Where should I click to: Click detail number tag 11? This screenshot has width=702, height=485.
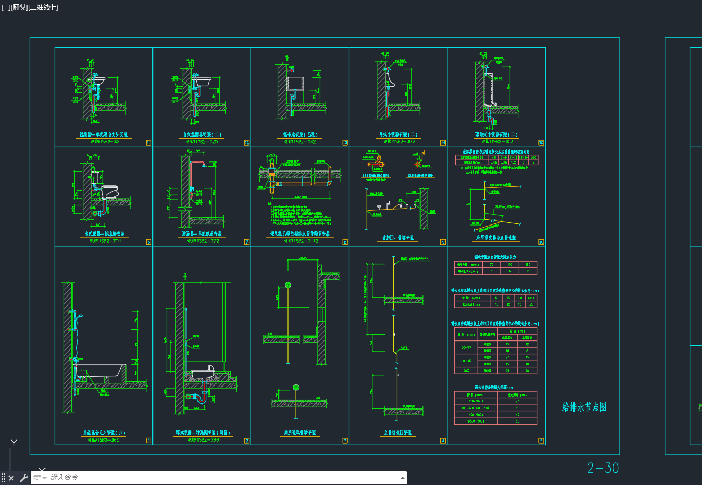point(149,143)
